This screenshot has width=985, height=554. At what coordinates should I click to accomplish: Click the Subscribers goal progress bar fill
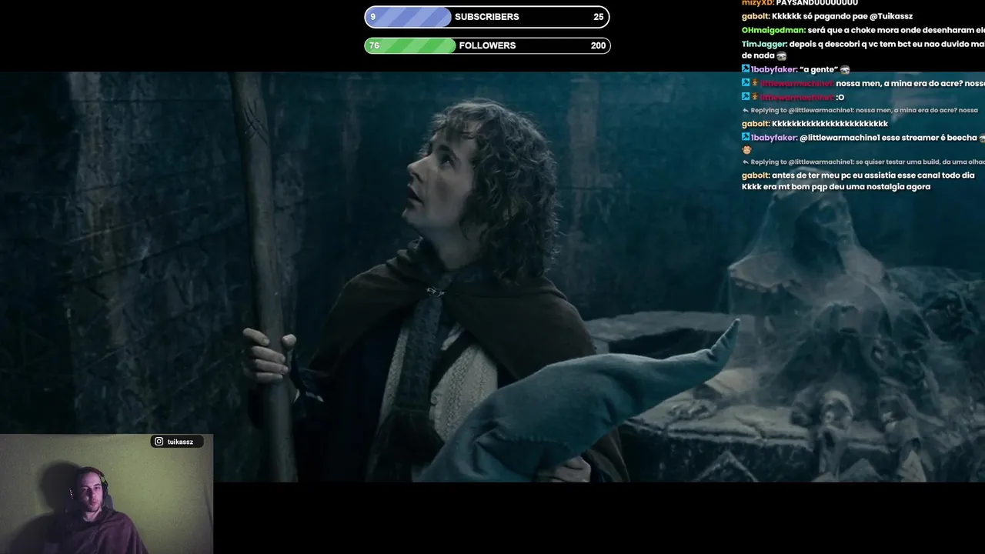409,17
